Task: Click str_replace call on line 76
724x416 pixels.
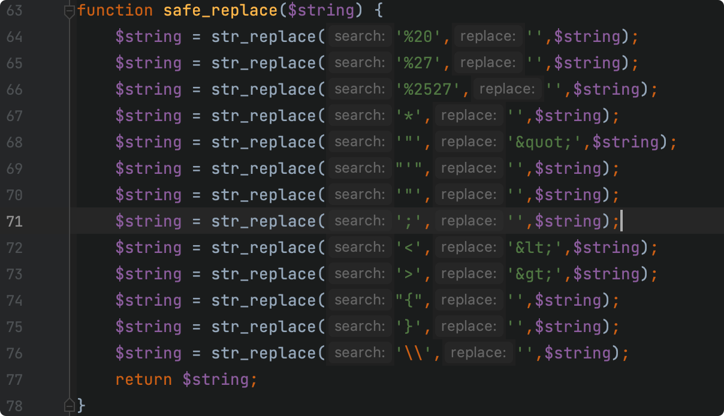Action: (x=264, y=353)
